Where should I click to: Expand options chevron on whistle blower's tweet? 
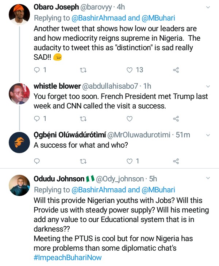[208, 86]
